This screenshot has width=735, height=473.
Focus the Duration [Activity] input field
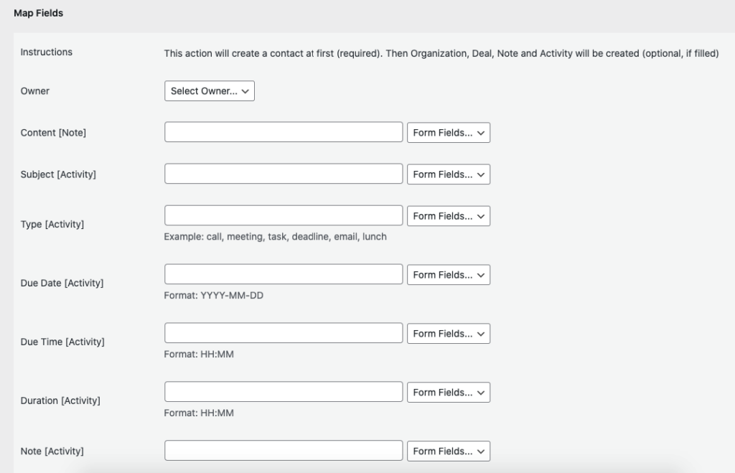point(283,392)
